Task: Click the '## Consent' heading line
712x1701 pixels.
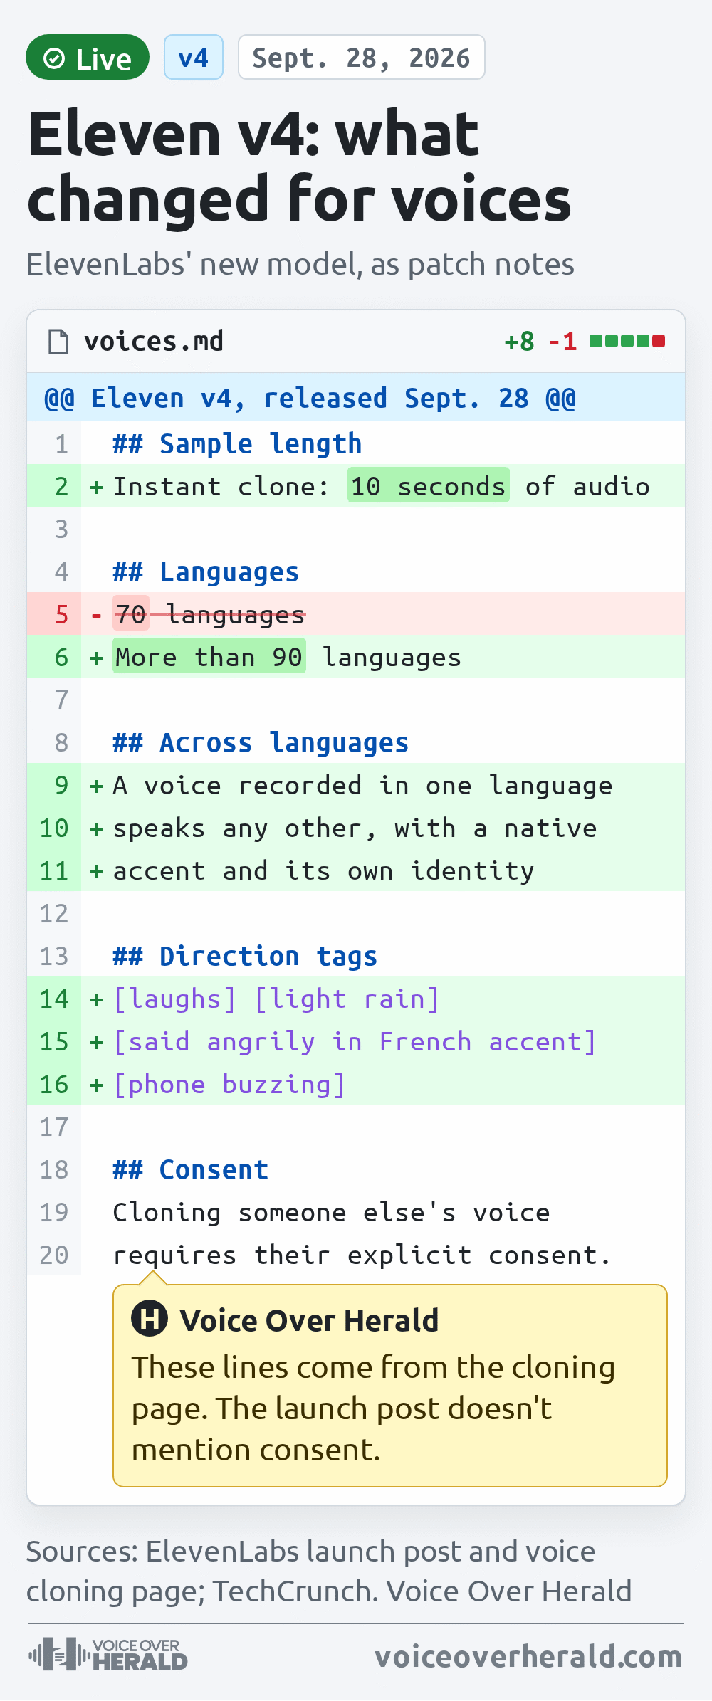Action: click(x=190, y=1169)
